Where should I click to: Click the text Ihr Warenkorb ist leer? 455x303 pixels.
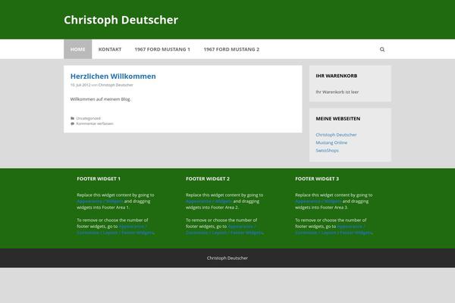pos(337,92)
